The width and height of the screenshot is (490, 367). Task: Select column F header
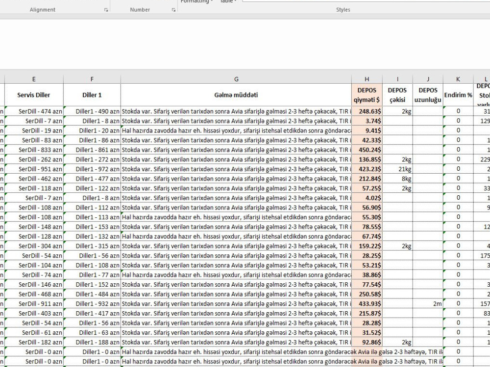click(x=92, y=79)
